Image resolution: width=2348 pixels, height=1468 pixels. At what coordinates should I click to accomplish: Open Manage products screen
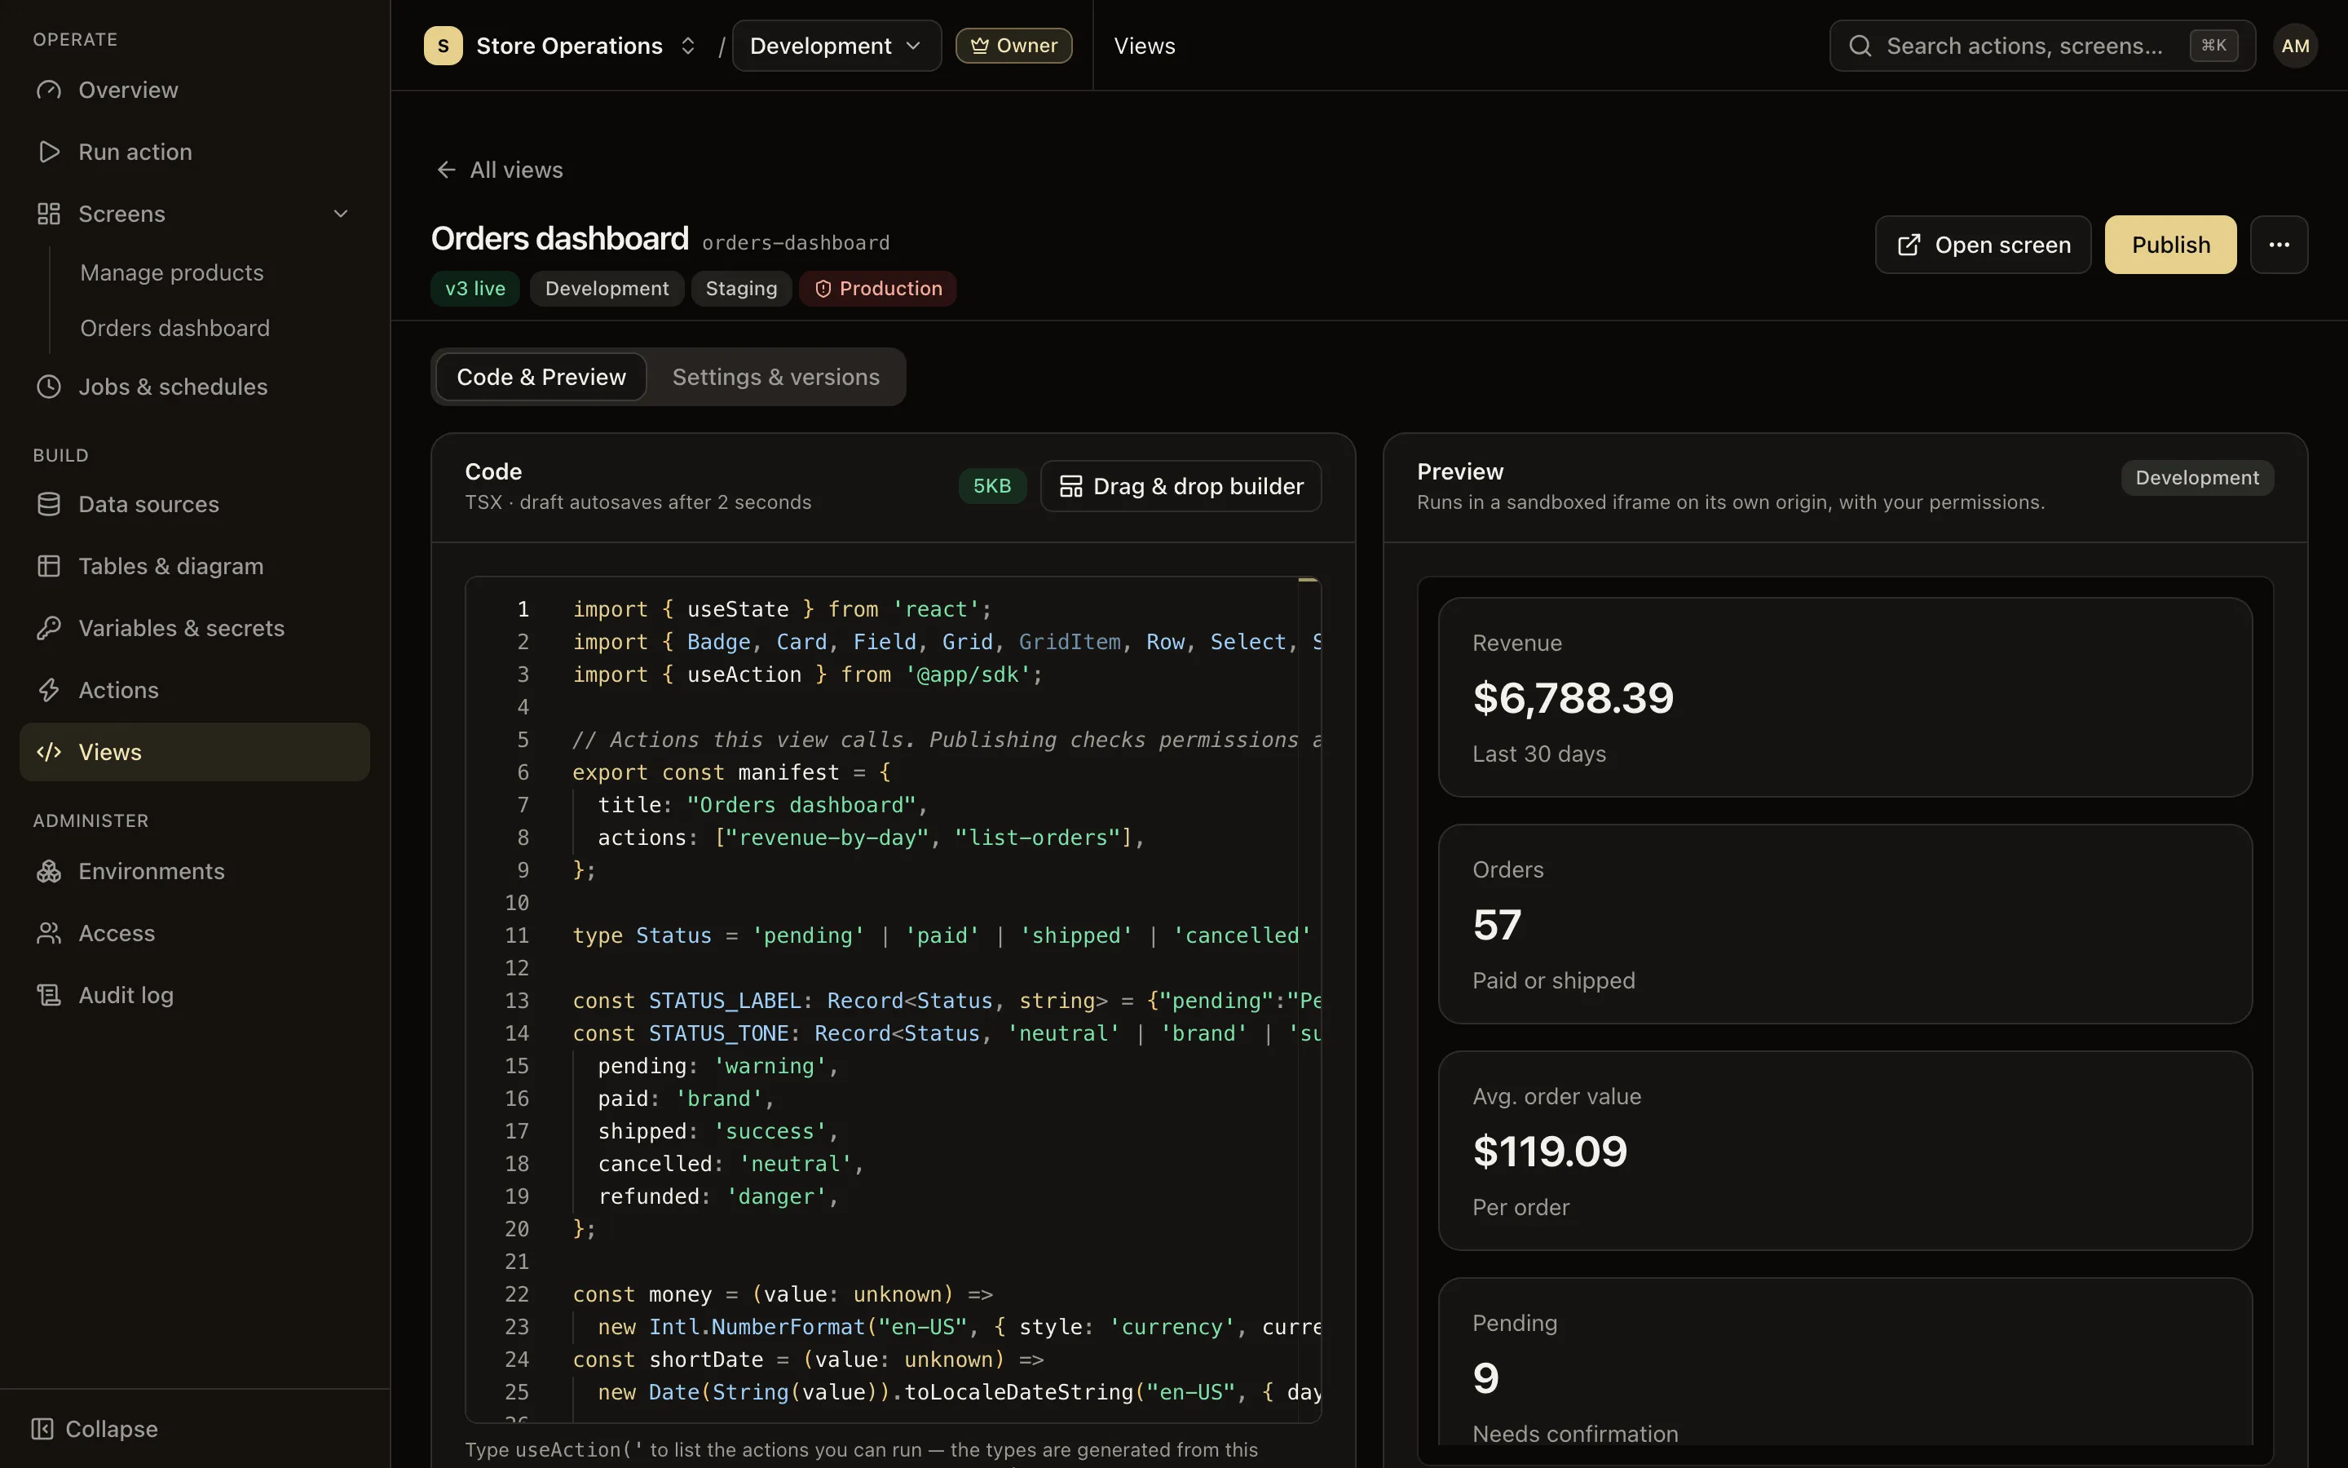(172, 273)
